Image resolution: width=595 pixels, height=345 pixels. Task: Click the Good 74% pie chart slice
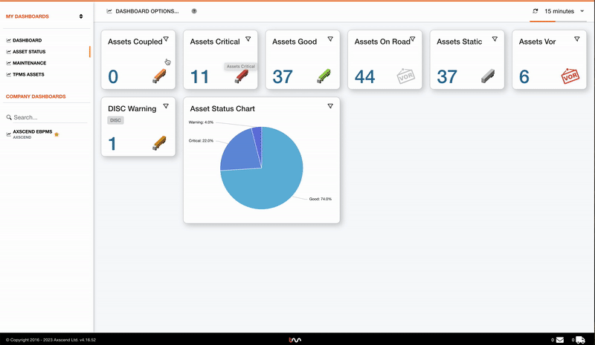(x=275, y=178)
